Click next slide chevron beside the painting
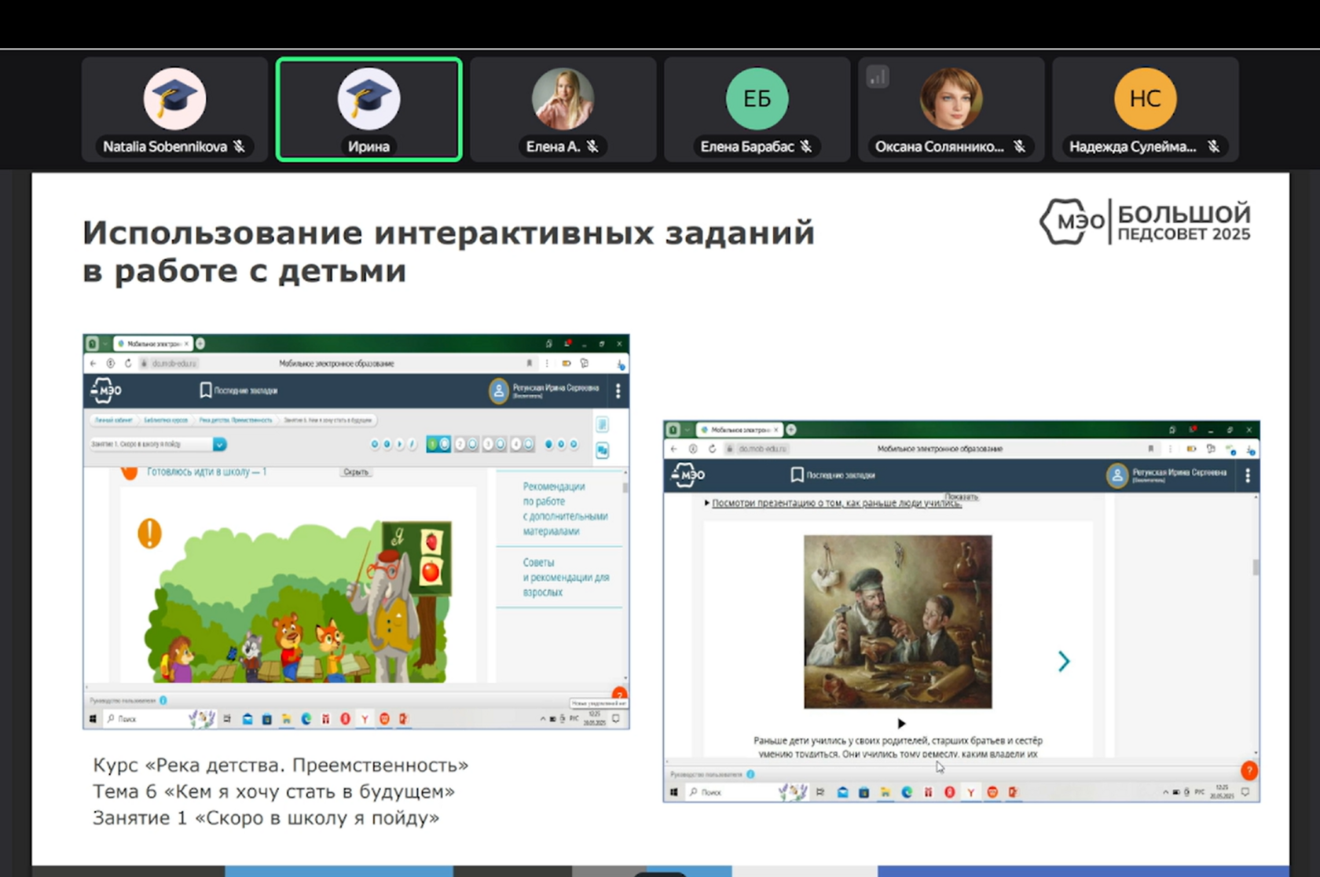 click(1064, 661)
